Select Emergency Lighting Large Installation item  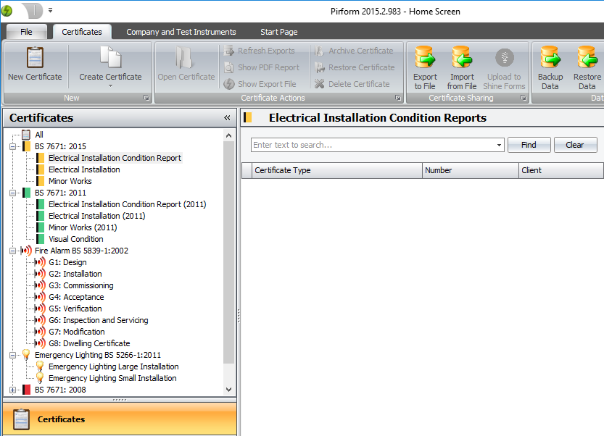pos(113,366)
